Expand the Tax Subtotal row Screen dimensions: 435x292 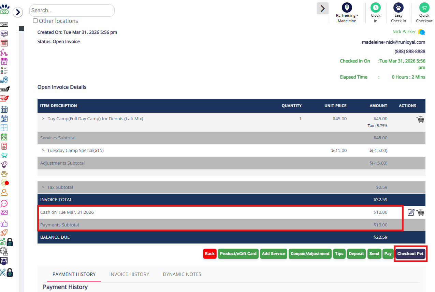click(x=43, y=187)
